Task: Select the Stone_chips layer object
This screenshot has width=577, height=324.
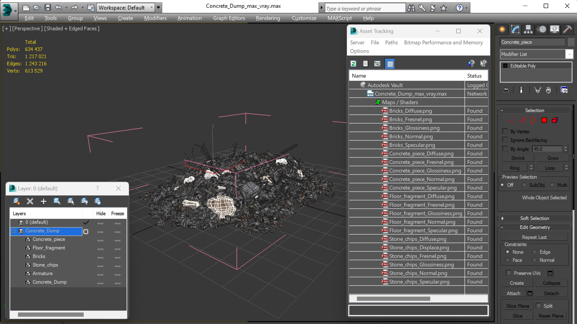Action: 45,265
